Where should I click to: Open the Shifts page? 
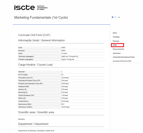point(115,45)
